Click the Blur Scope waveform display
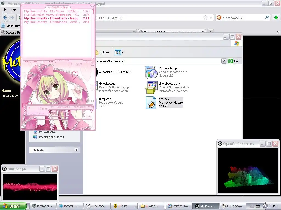 tap(30, 186)
